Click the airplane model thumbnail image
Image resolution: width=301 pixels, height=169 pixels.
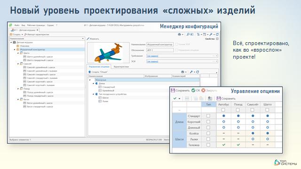click(109, 53)
